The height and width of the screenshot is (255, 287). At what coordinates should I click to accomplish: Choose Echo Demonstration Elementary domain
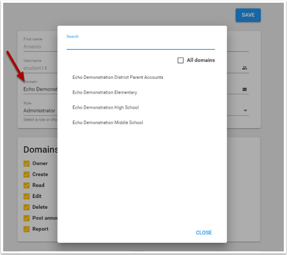(105, 92)
